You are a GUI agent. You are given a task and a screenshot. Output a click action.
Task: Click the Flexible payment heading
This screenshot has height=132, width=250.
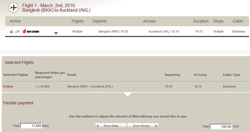(18, 103)
